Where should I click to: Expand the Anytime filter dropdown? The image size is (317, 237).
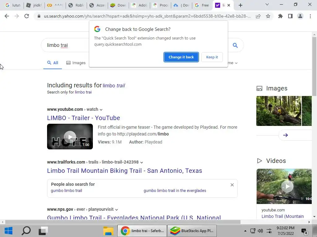tap(233, 63)
